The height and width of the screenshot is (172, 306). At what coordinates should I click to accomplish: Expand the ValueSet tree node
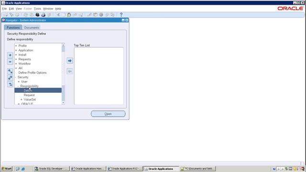pos(22,100)
